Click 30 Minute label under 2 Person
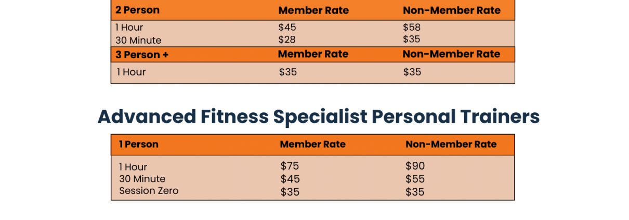This screenshot has width=629, height=220. coord(138,40)
